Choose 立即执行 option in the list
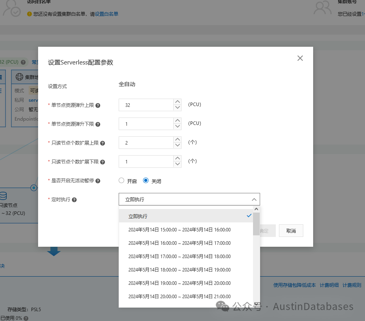The image size is (365, 321). pyautogui.click(x=186, y=216)
